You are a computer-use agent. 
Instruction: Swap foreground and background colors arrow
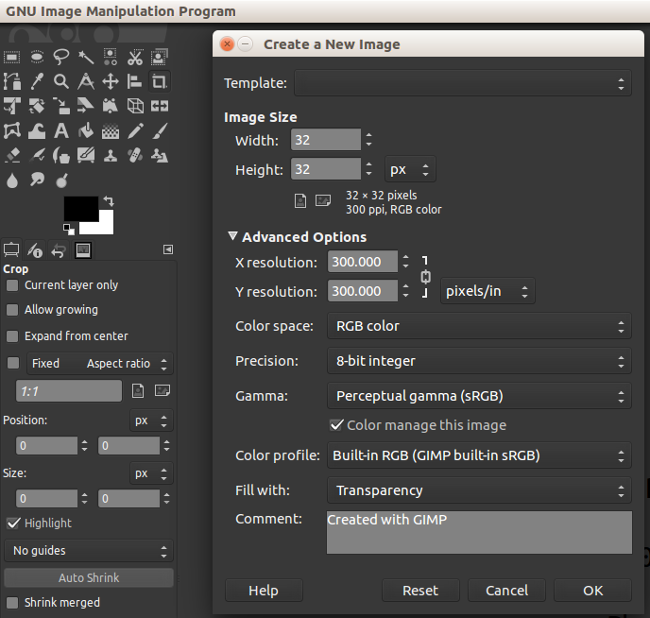click(109, 201)
